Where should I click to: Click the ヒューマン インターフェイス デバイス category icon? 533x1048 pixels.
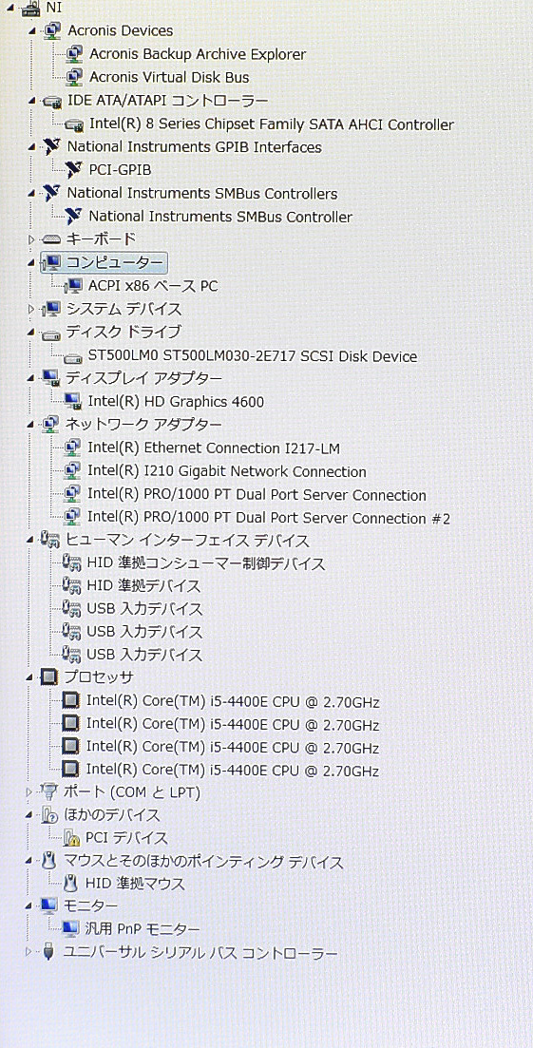click(x=50, y=540)
